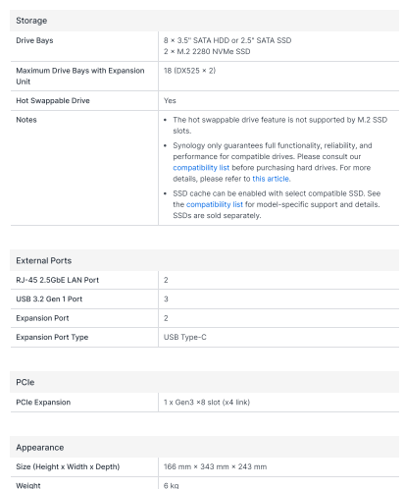
Task: Select the Drive Bays row label
Action: click(x=34, y=40)
